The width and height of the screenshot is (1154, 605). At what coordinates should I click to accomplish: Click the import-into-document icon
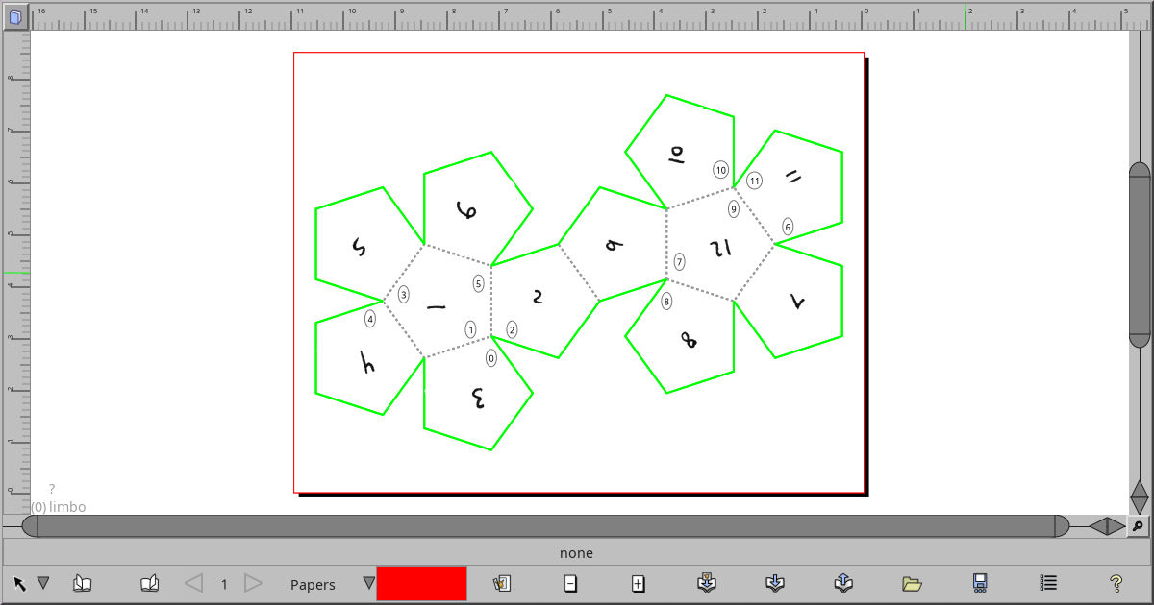click(x=706, y=582)
